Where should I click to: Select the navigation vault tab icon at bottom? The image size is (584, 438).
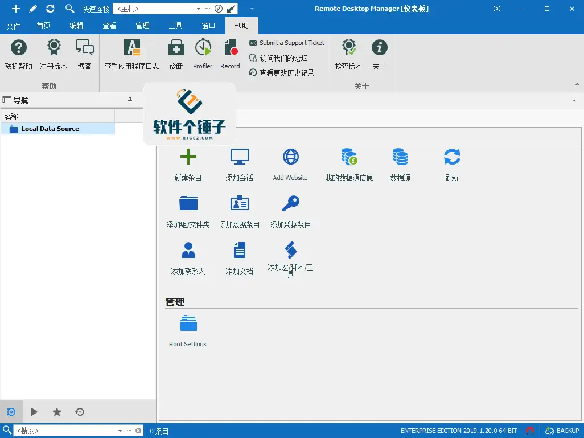tap(11, 412)
